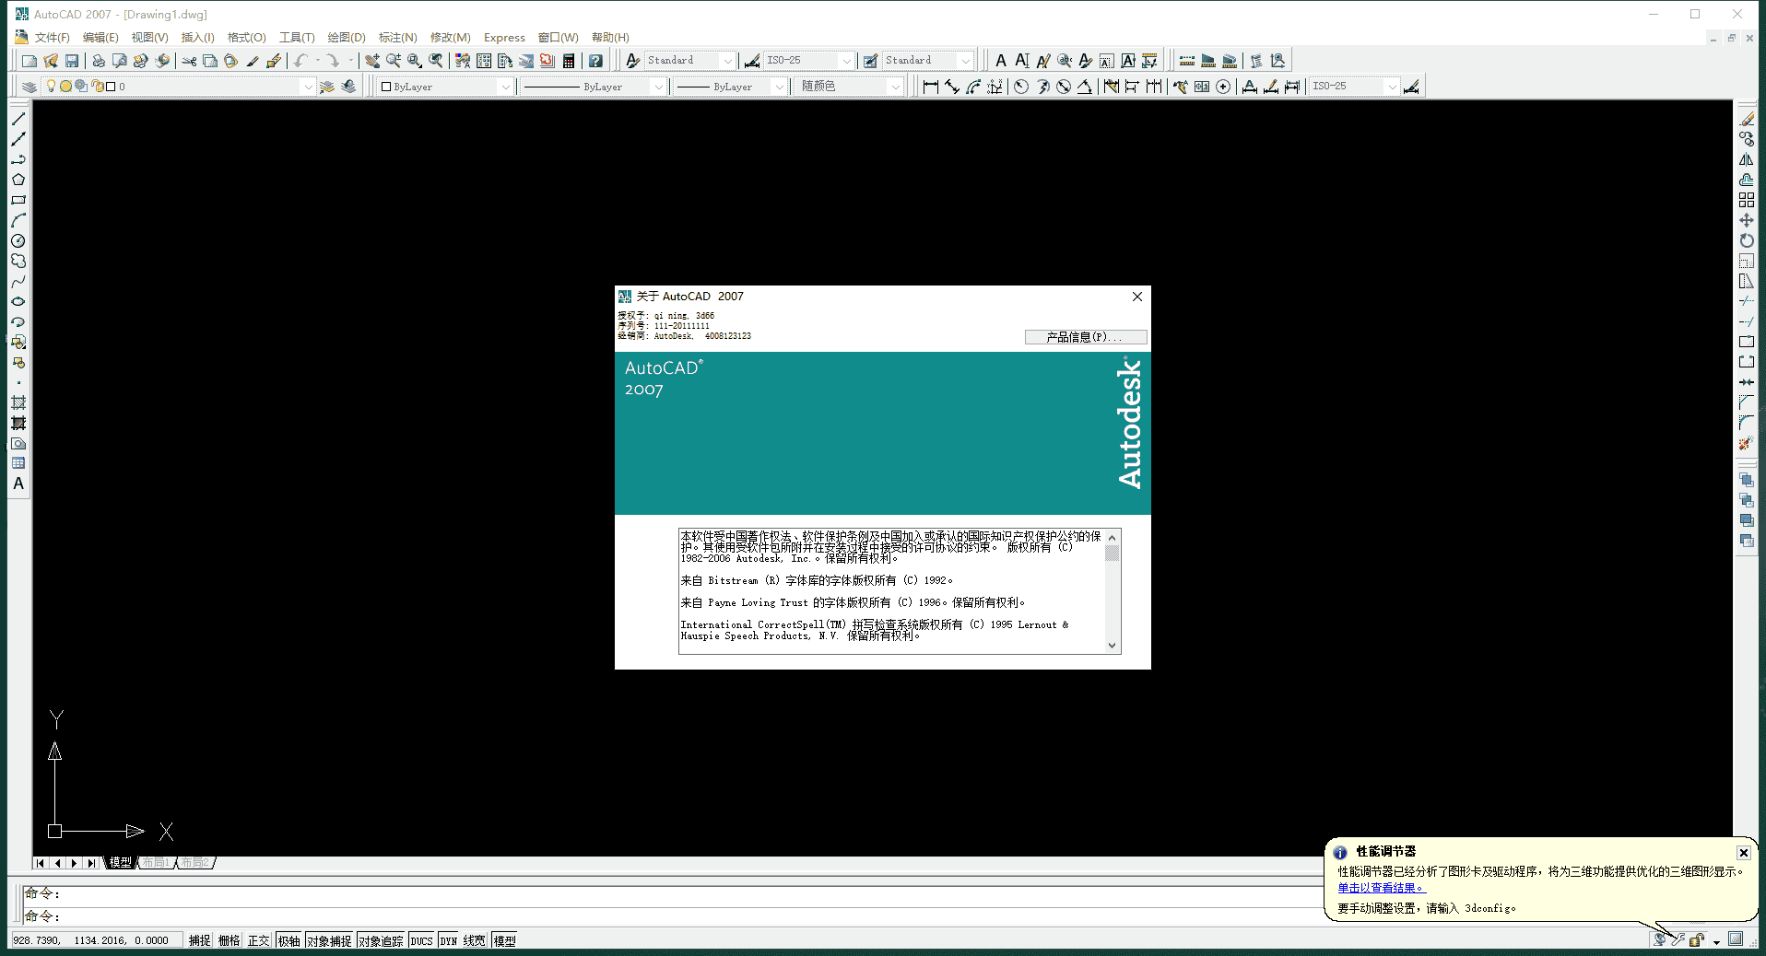Click the Layer Properties Manager icon
The width and height of the screenshot is (1766, 956).
(x=27, y=86)
